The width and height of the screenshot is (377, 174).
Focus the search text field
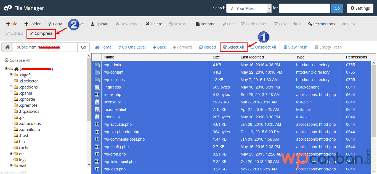click(x=304, y=8)
